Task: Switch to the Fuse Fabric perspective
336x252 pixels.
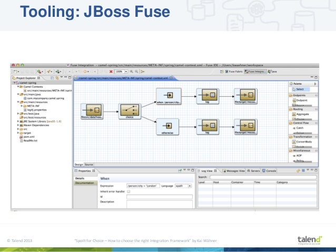Action: click(234, 72)
